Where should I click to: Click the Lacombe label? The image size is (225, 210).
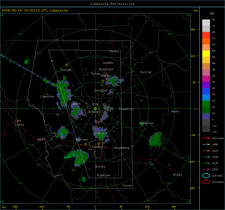(x=108, y=63)
